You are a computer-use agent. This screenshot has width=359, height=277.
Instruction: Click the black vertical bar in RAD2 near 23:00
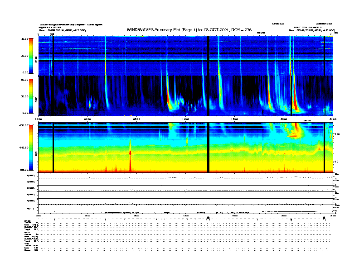click(325, 55)
